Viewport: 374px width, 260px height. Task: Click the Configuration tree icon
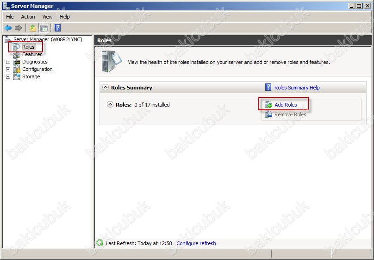tap(17, 69)
